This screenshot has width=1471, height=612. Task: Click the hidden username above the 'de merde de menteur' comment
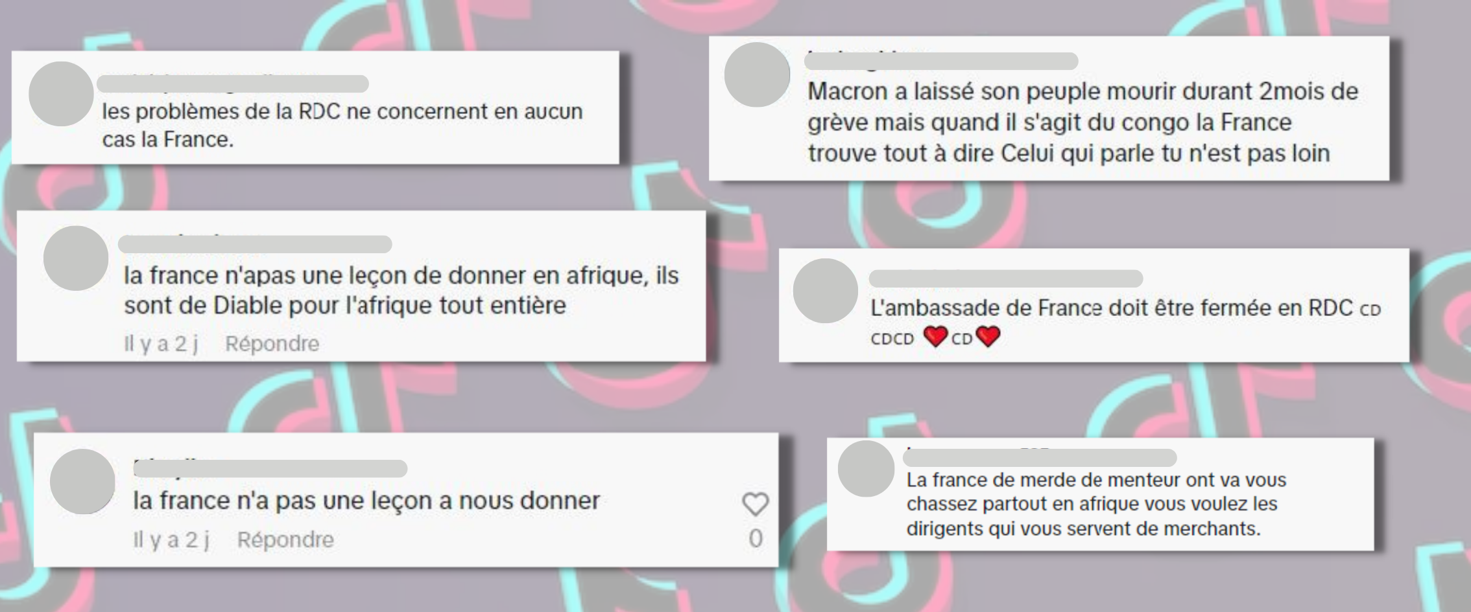[x=1040, y=458]
